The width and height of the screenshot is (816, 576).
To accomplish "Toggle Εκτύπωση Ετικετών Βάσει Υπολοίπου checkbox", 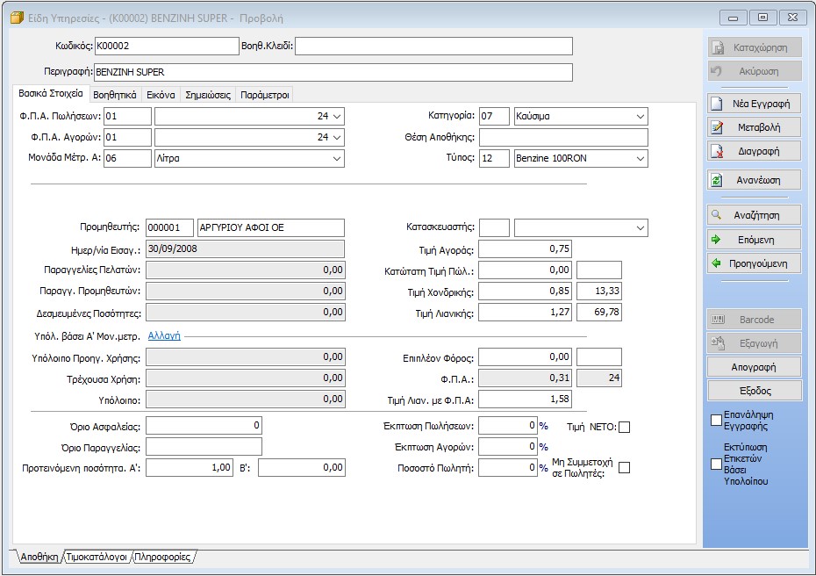I will click(716, 464).
